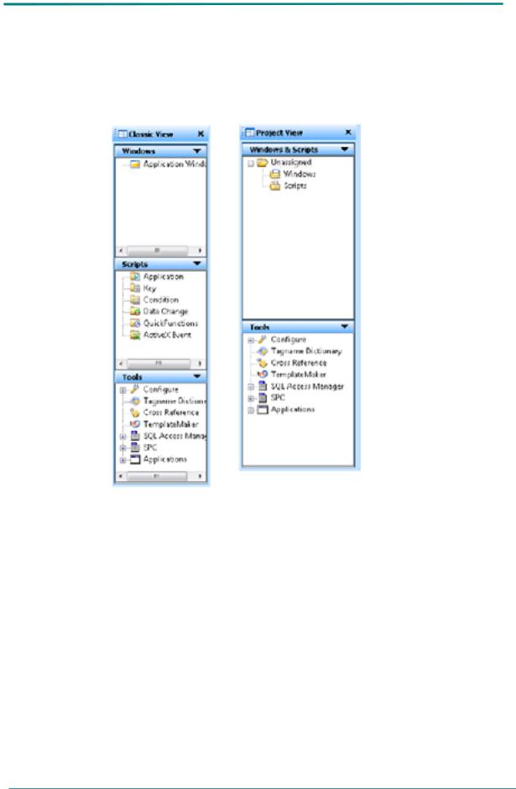Close the Project View panel
The width and height of the screenshot is (516, 789).
348,132
